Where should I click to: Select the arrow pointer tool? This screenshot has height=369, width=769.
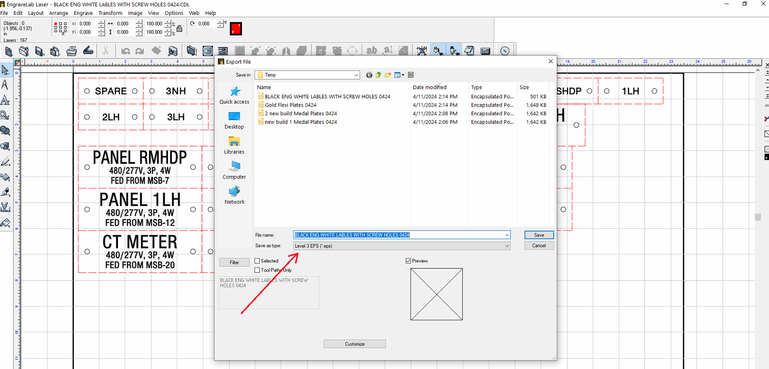(6, 70)
